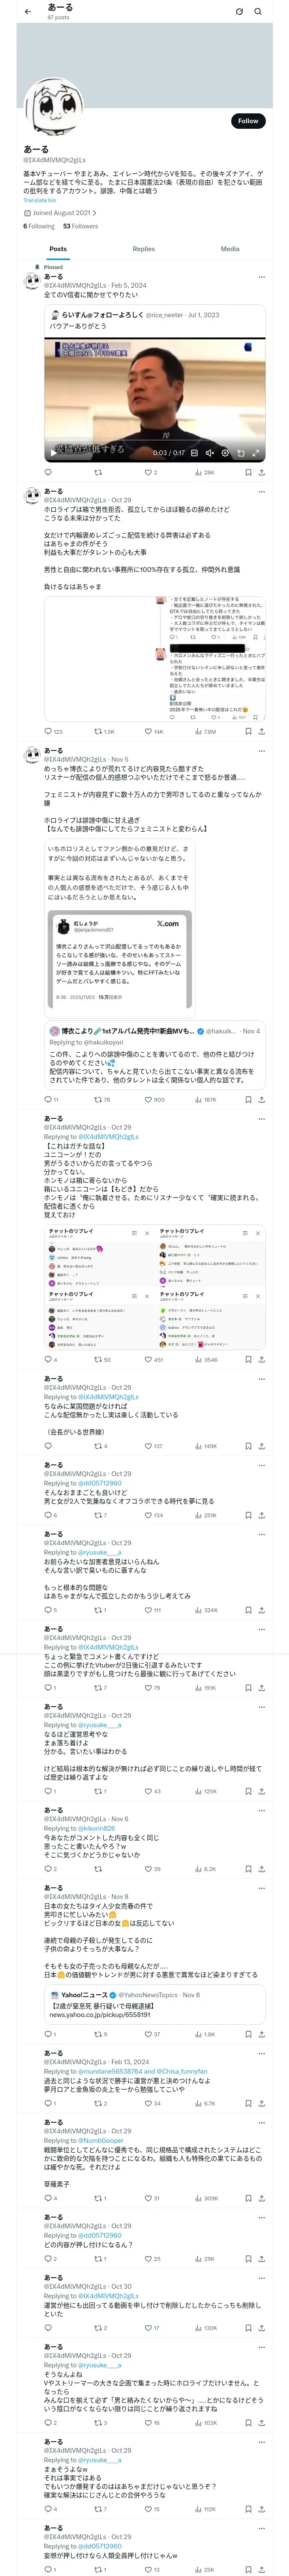This screenshot has height=2576, width=289.
Task: Mute the video's sound with the speaker icon
Action: tap(209, 453)
